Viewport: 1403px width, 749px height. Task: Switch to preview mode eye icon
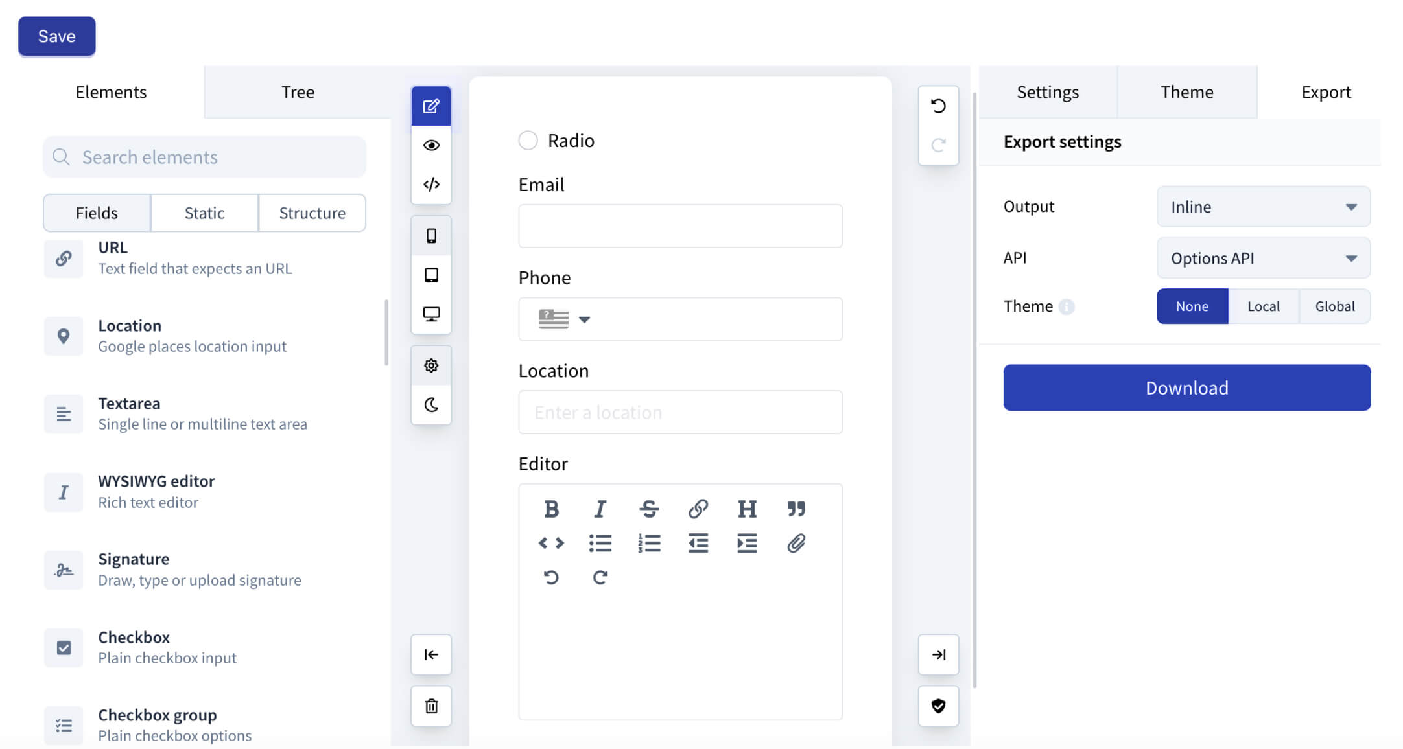pyautogui.click(x=431, y=145)
